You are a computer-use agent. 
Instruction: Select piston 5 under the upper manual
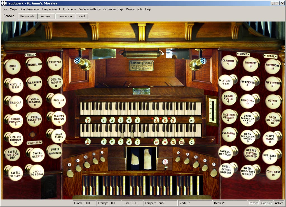137,120
